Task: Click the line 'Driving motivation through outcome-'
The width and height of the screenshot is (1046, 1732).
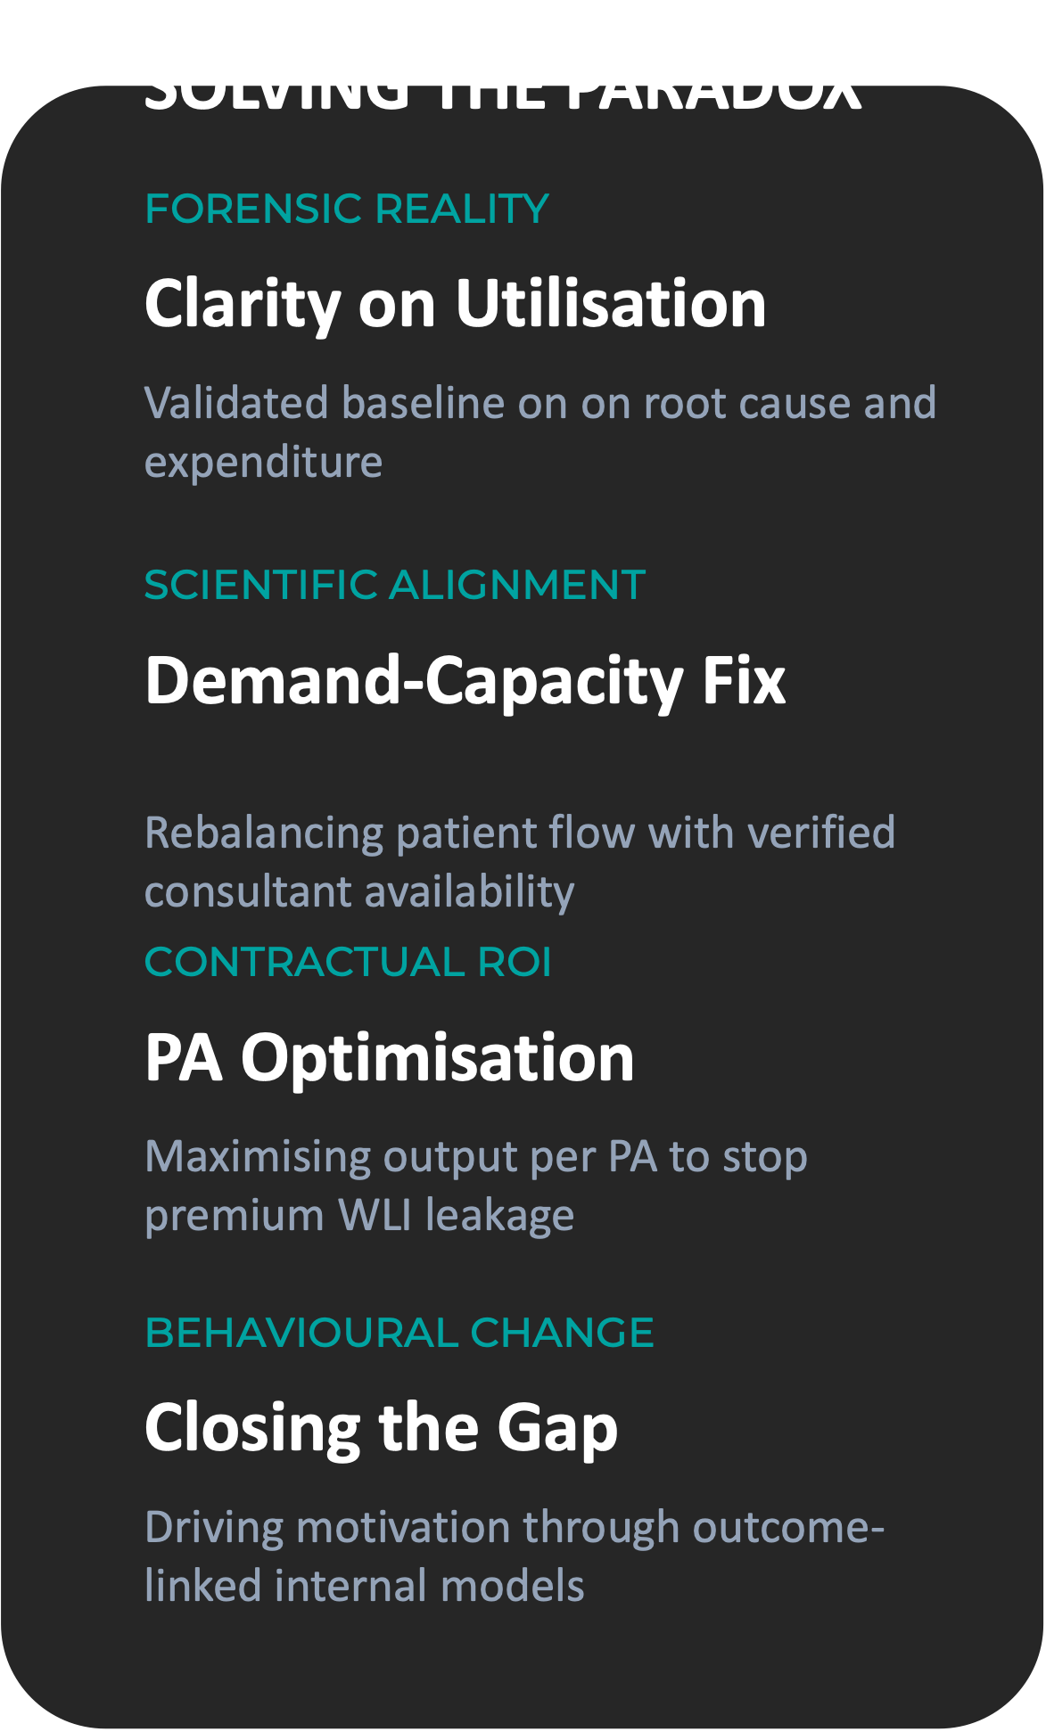Action: 514,1528
